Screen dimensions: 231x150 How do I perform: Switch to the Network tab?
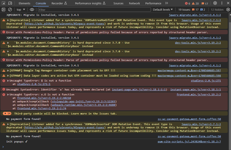click(x=134, y=3)
